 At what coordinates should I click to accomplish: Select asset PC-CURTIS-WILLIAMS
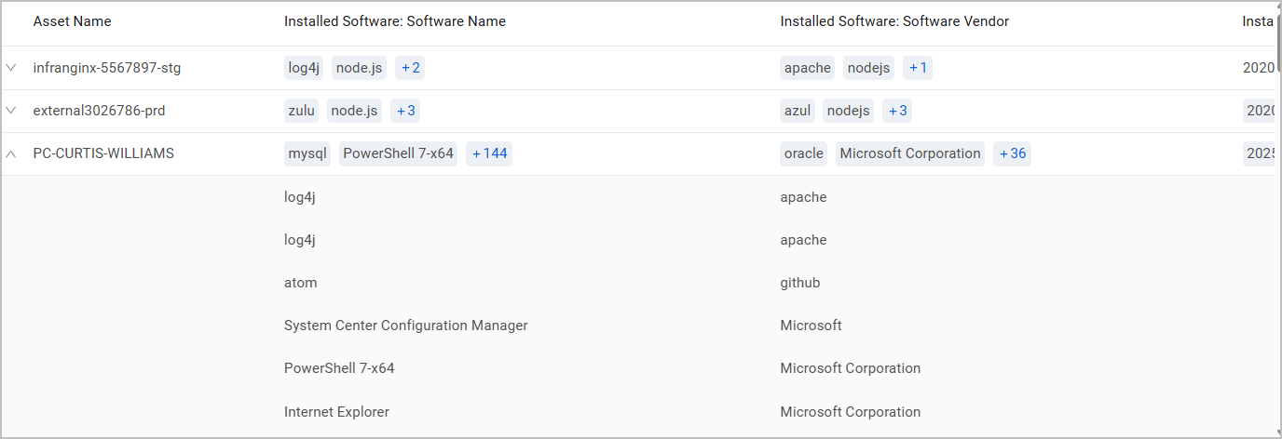[103, 153]
